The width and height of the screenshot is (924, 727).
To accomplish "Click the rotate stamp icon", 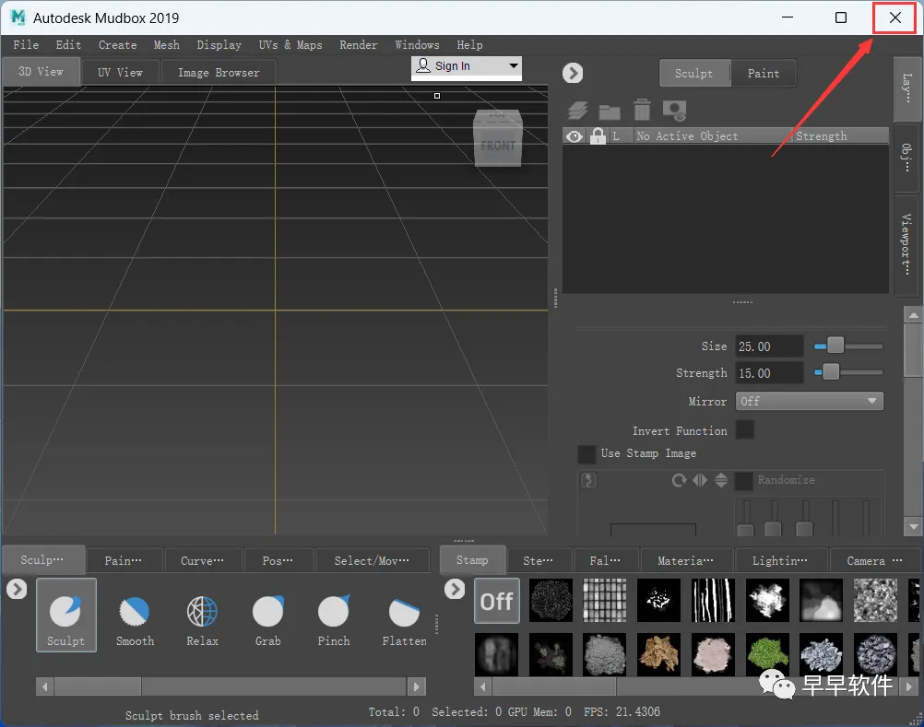I will (679, 480).
